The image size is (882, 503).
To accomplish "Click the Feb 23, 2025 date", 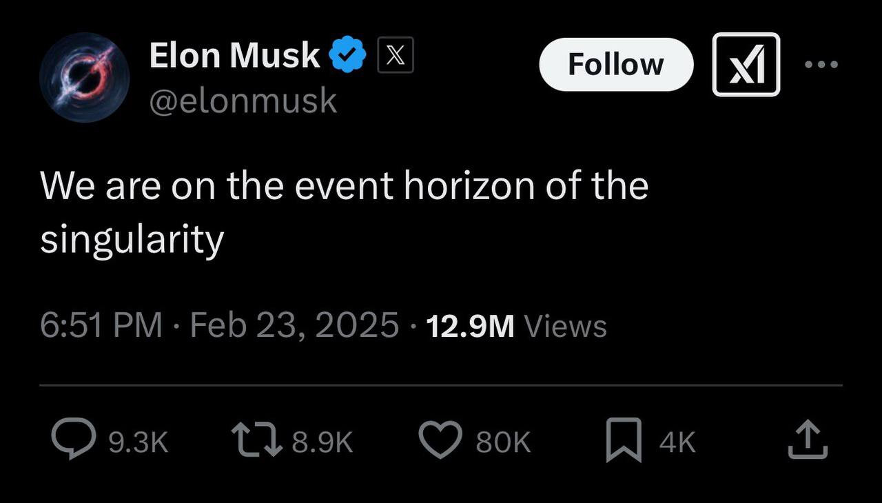I will 294,325.
